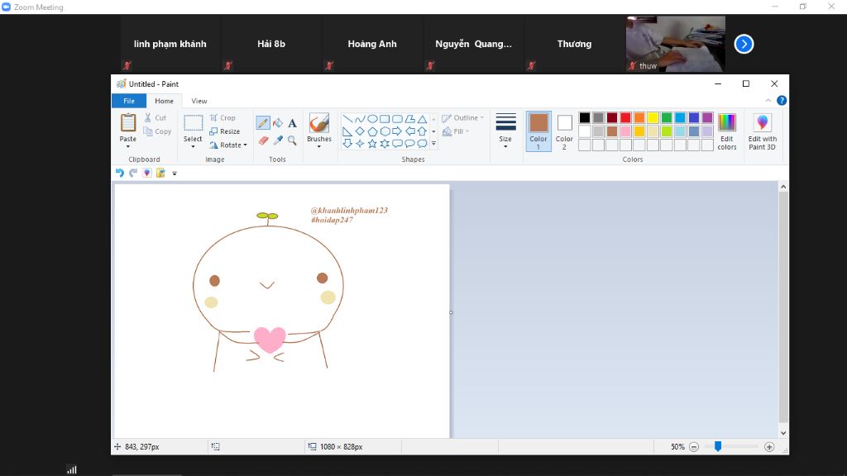Choose the Diamond shape
Image resolution: width=847 pixels, height=476 pixels.
coord(360,131)
